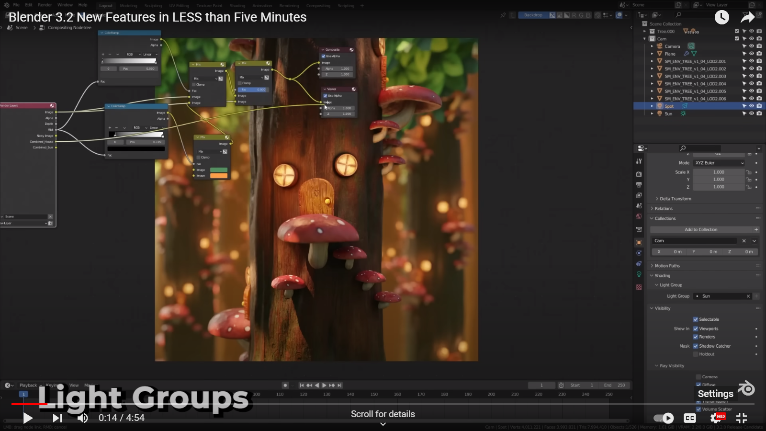This screenshot has width=766, height=431.
Task: Toggle Camera visibility eye icon
Action: tap(752, 46)
